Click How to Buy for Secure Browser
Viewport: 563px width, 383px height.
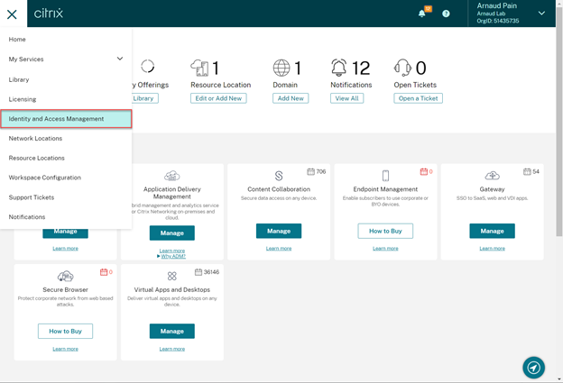tap(65, 331)
